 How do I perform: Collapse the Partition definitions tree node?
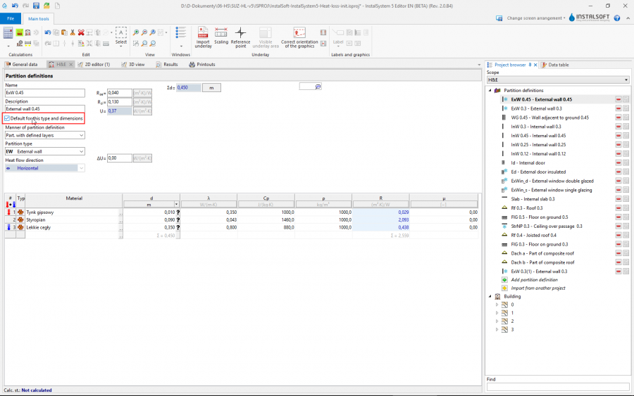489,91
